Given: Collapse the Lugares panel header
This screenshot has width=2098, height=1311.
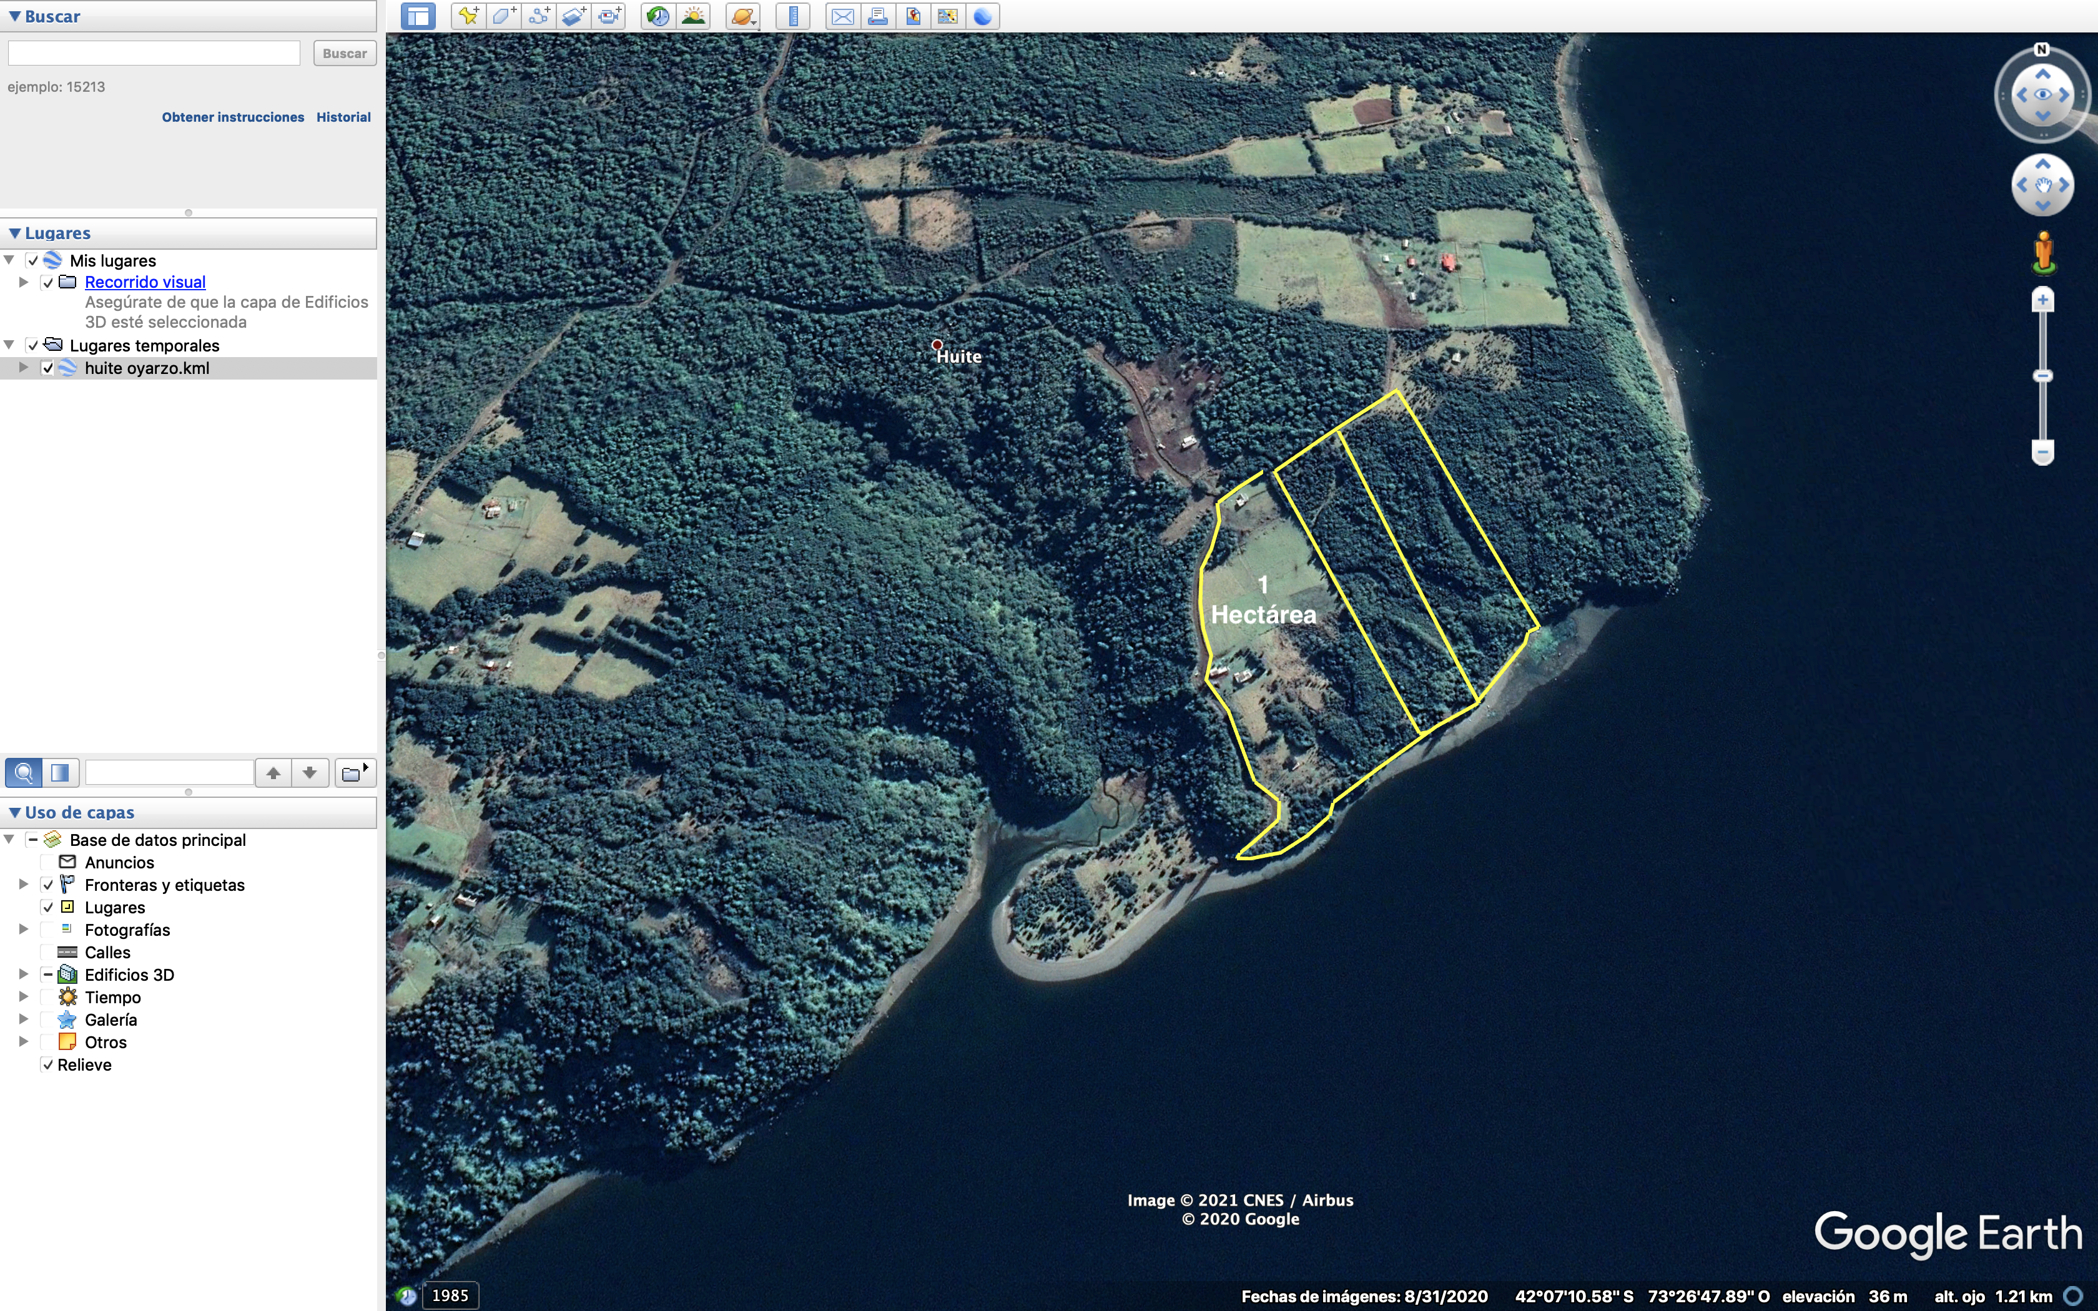Looking at the screenshot, I should point(15,233).
